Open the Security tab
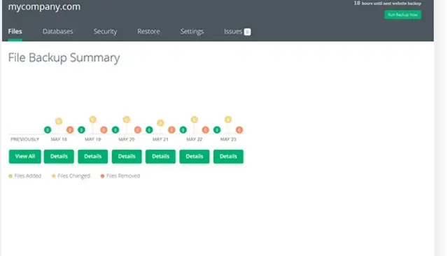Viewport: 448px width, 256px height. (105, 31)
